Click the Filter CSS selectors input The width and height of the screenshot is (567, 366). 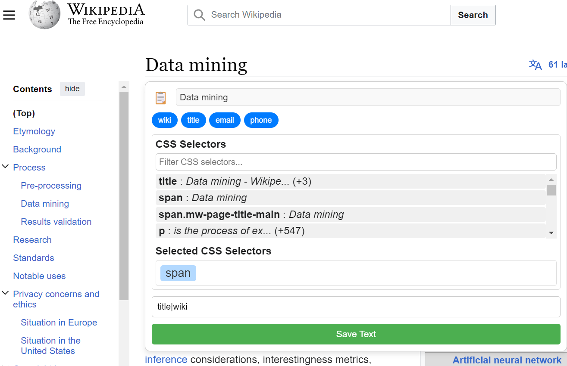pos(356,162)
